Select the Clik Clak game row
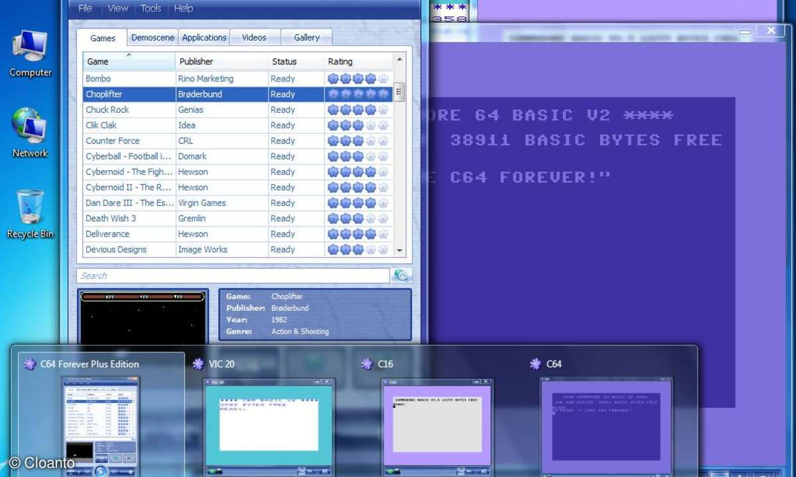 click(237, 125)
